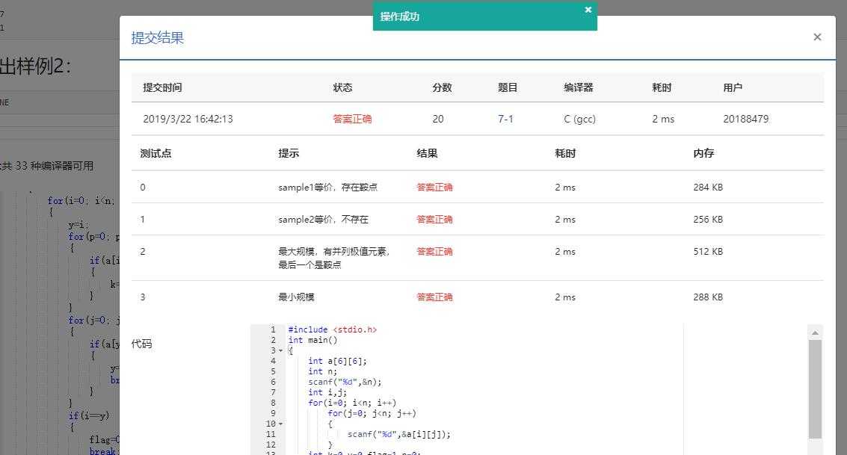This screenshot has width=847, height=455.
Task: Select hint text sample2等价，不存在
Action: coord(323,220)
